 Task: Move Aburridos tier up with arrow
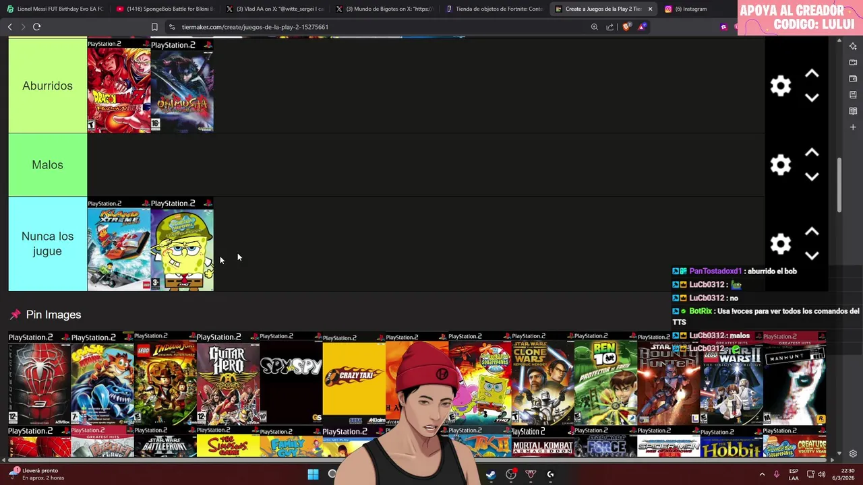point(812,73)
